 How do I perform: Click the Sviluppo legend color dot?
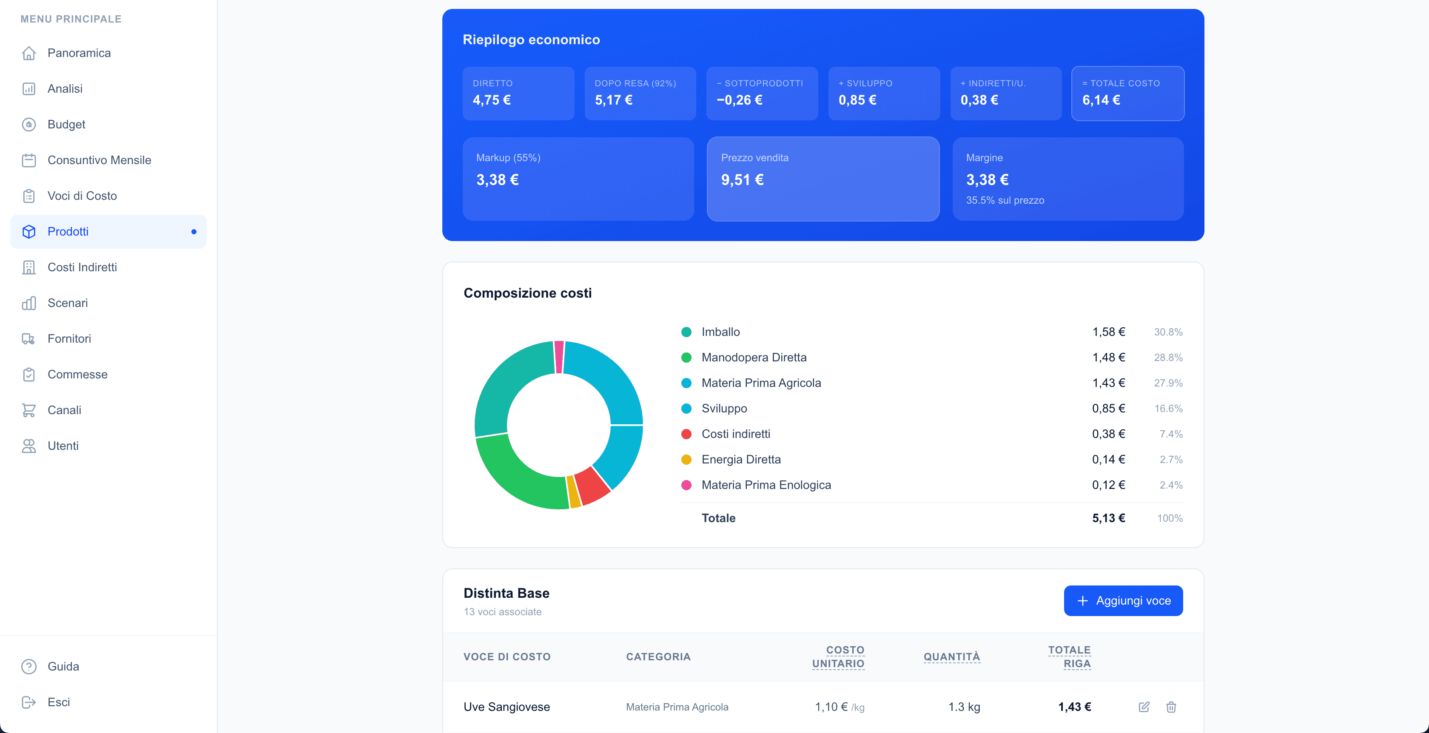pos(686,409)
